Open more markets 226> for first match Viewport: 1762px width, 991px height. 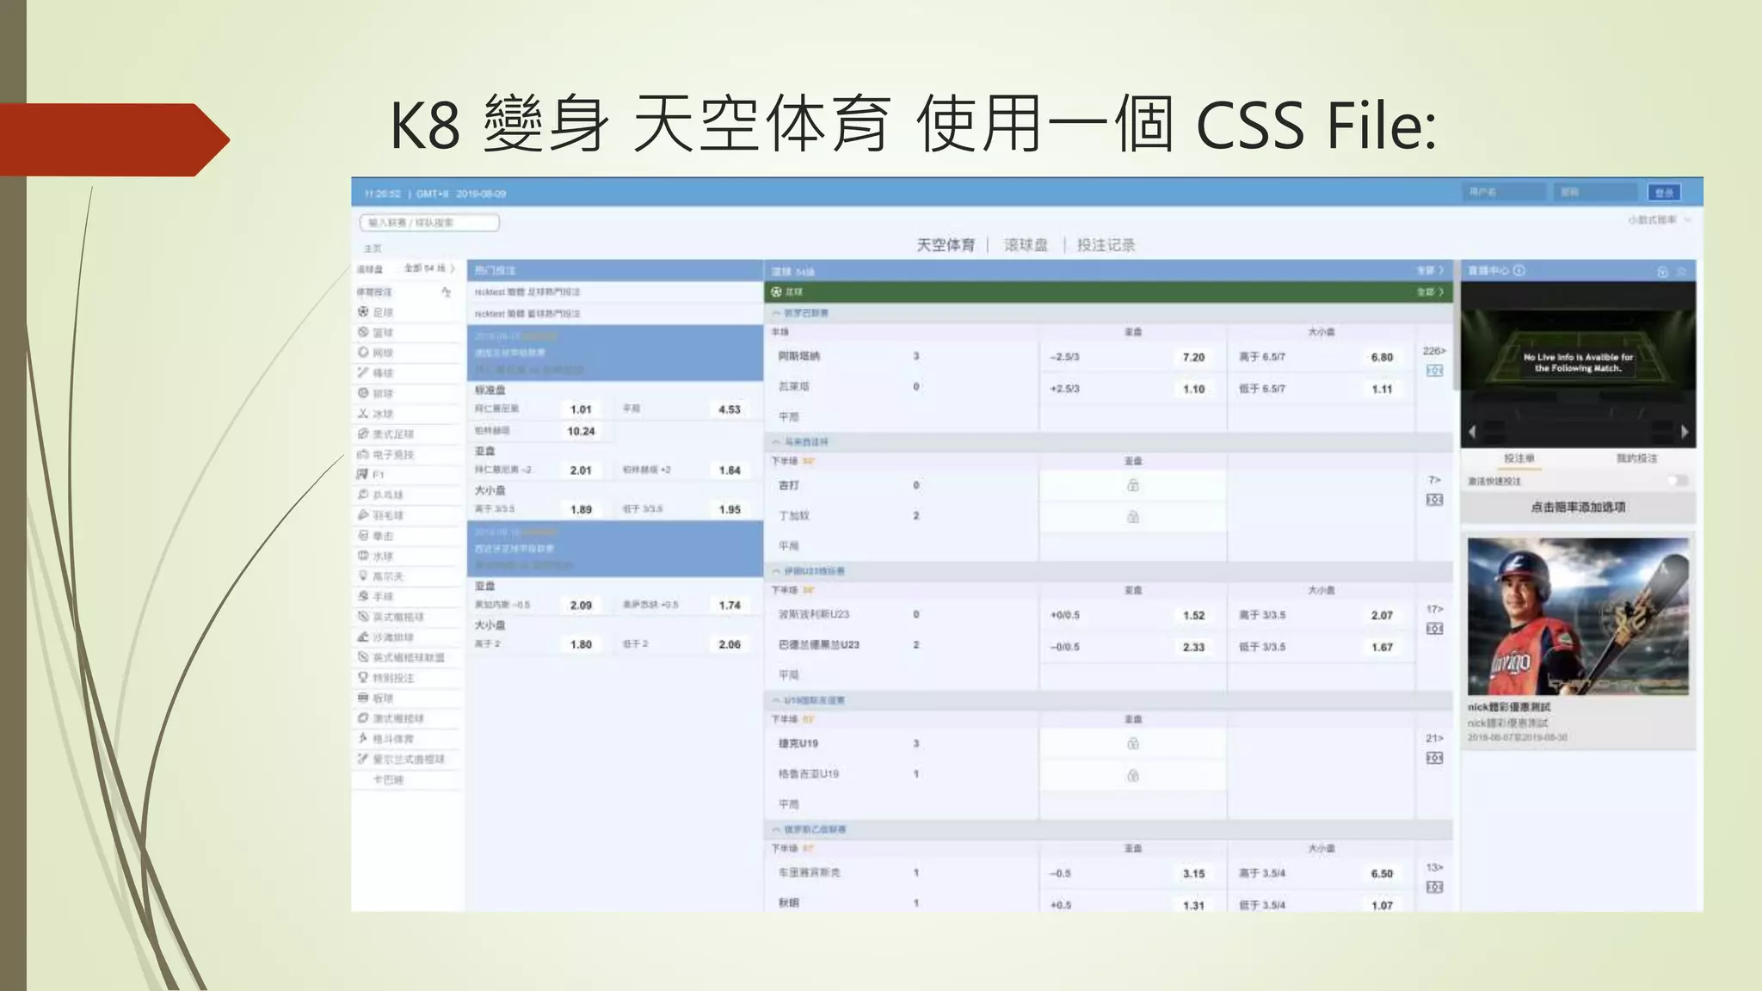point(1434,351)
